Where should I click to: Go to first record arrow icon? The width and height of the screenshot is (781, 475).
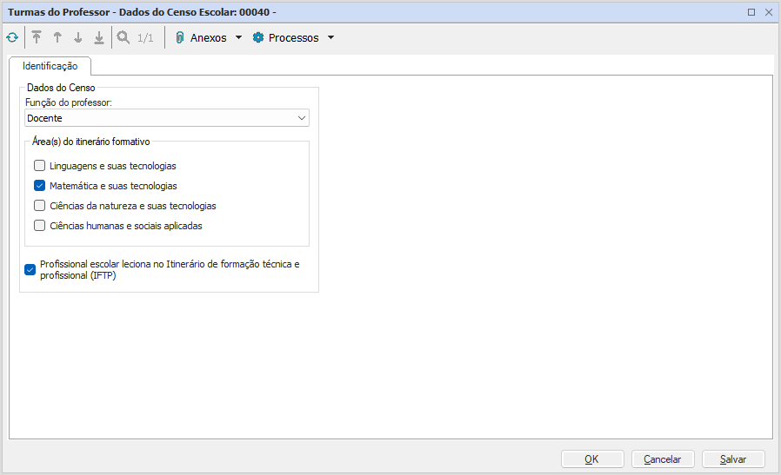tap(37, 37)
